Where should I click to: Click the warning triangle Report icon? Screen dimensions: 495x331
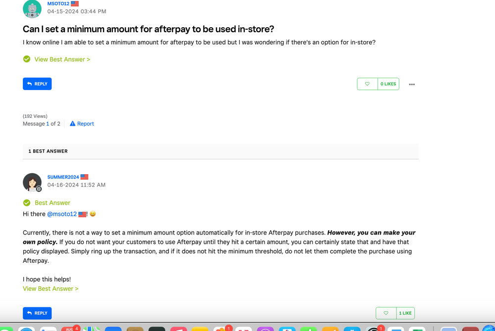tap(72, 124)
